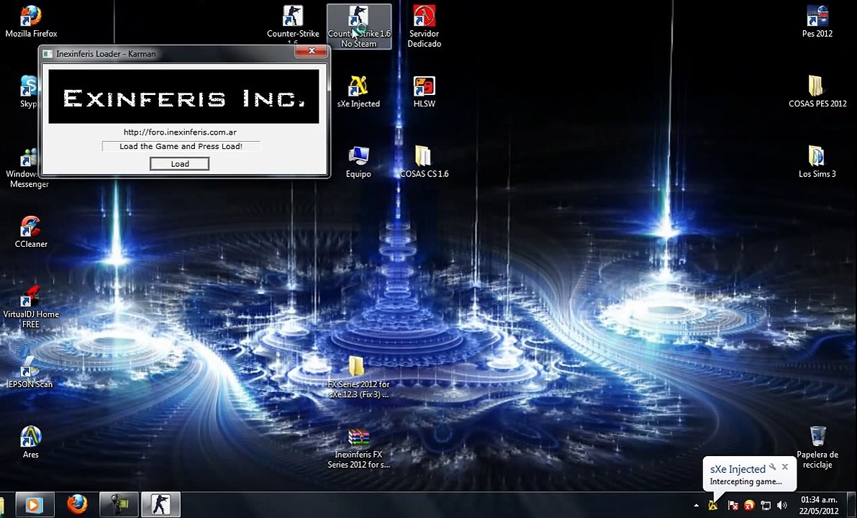This screenshot has width=857, height=518.
Task: Switch to the Counter-Strike taskbar window
Action: 161,504
